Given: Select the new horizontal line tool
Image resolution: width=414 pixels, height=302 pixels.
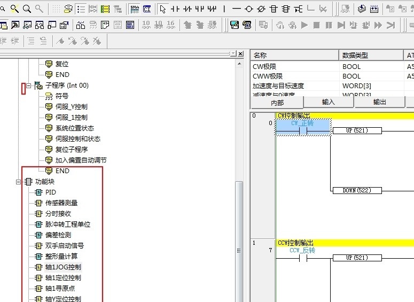Looking at the screenshot, I should (x=236, y=9).
